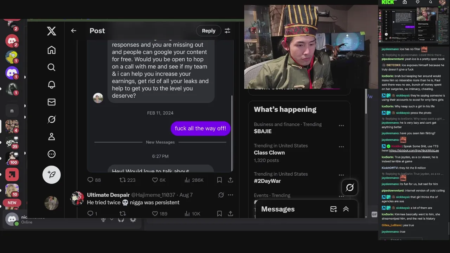Image resolution: width=450 pixels, height=253 pixels.
Task: Open more options for $BAJIE trend
Action: pyautogui.click(x=341, y=125)
